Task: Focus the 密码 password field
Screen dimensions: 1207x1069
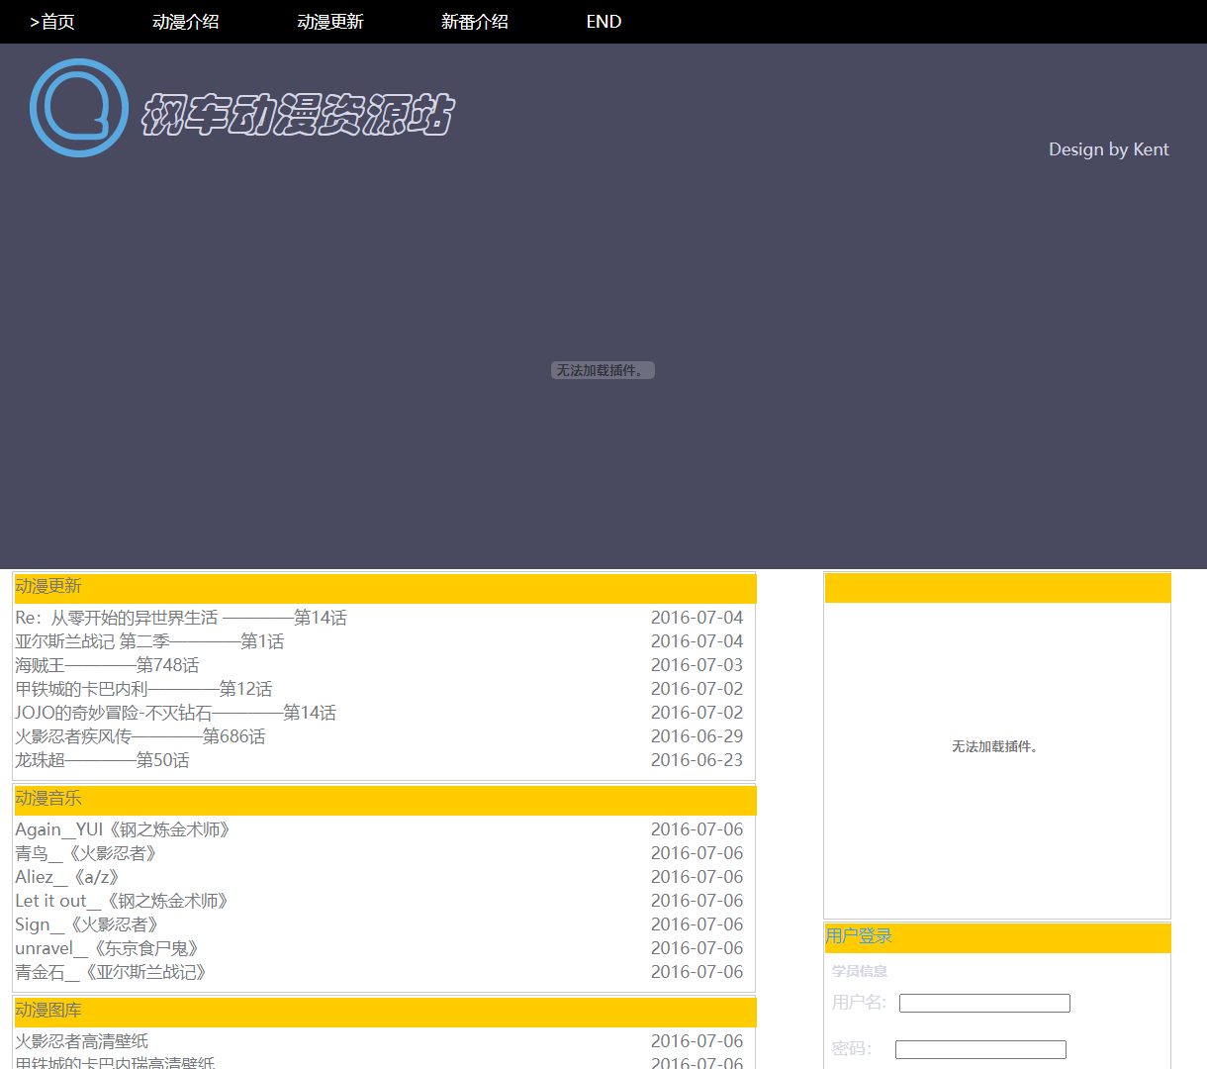Action: 980,1050
